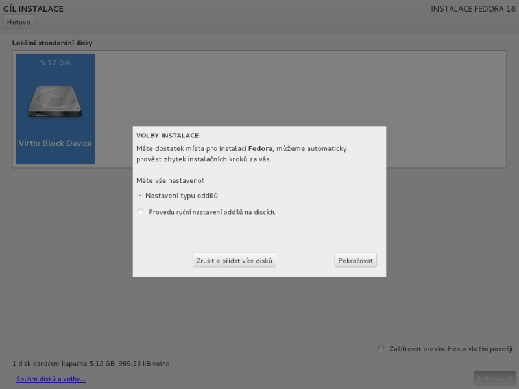Open the Souhrn disků a volby link
This screenshot has width=519, height=389.
pos(51,378)
